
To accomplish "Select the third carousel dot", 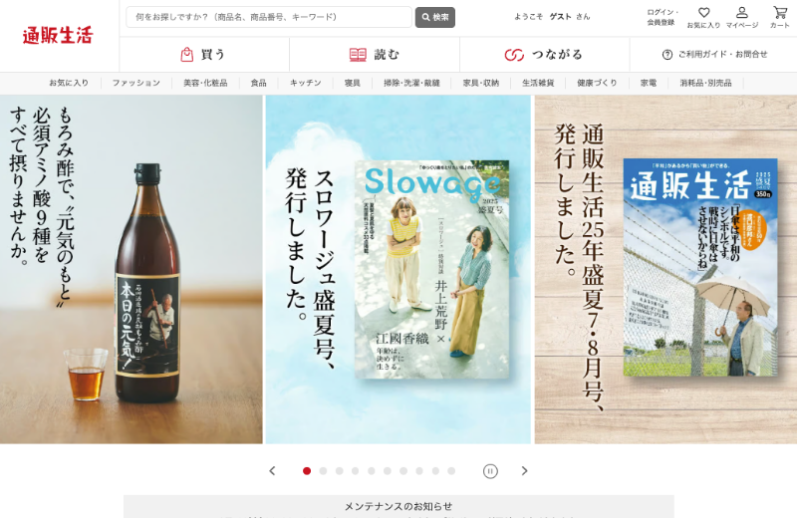I will tap(339, 471).
